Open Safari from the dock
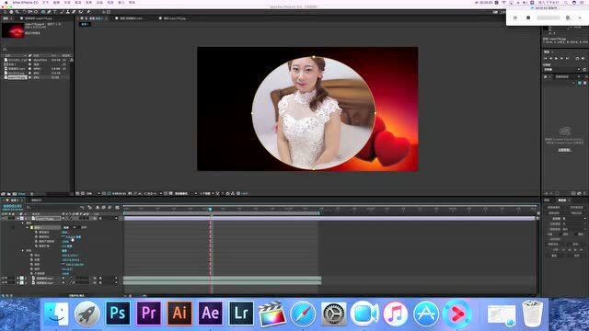This screenshot has width=589, height=331. pos(303,313)
